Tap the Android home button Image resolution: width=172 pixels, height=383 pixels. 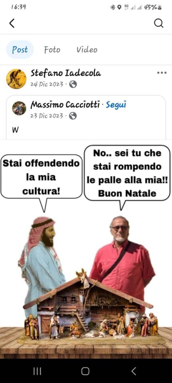tap(85, 371)
